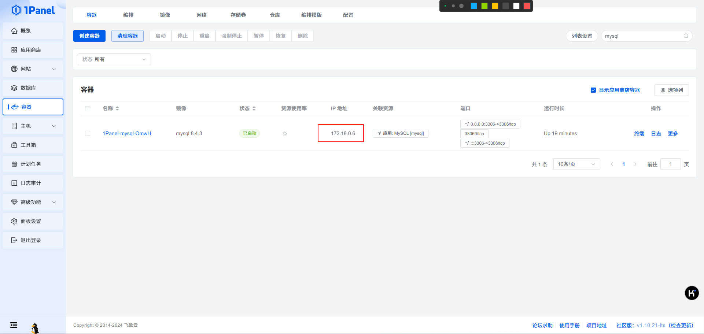Select the green swatch in annotation toolbar
The width and height of the screenshot is (704, 334).
(484, 5)
